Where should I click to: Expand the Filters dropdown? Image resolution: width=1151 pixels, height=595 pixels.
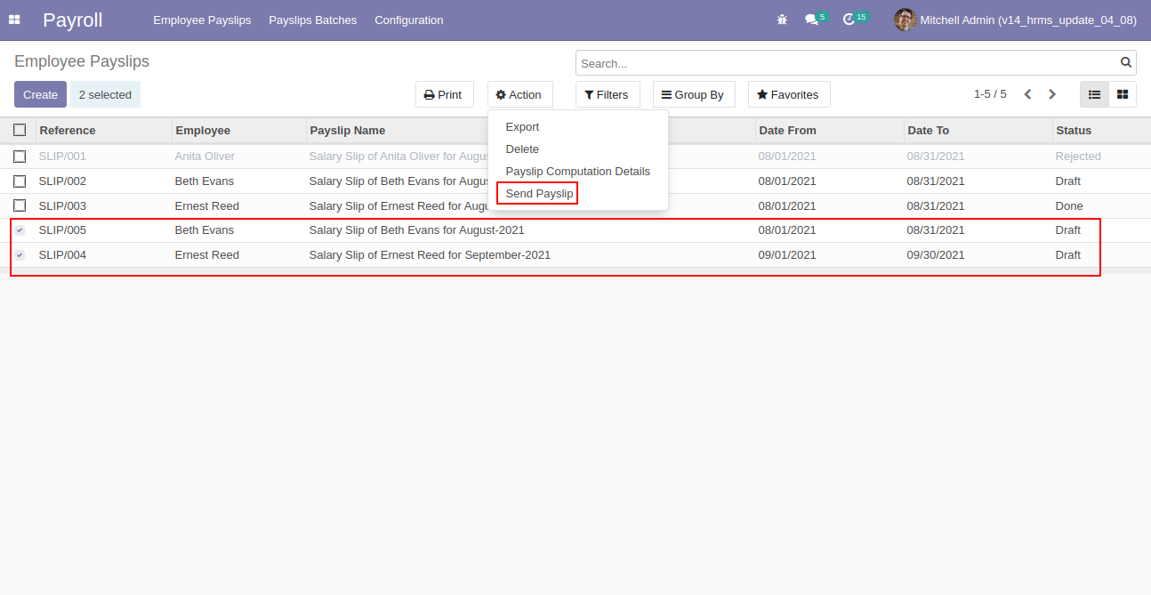click(x=608, y=94)
